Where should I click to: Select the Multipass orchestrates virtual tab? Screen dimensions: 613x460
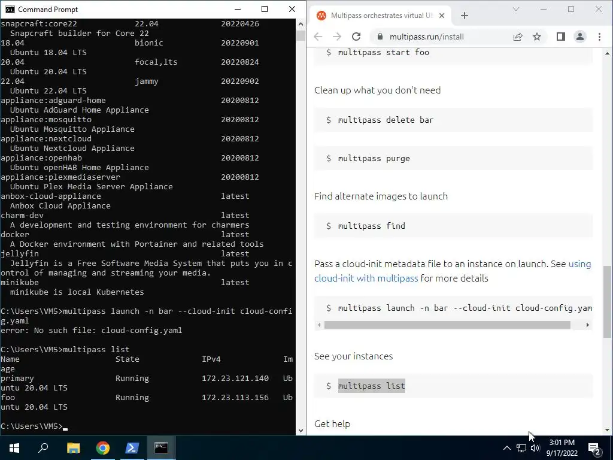[x=381, y=16]
